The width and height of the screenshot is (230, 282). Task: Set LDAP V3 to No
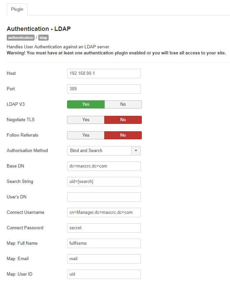tap(123, 104)
